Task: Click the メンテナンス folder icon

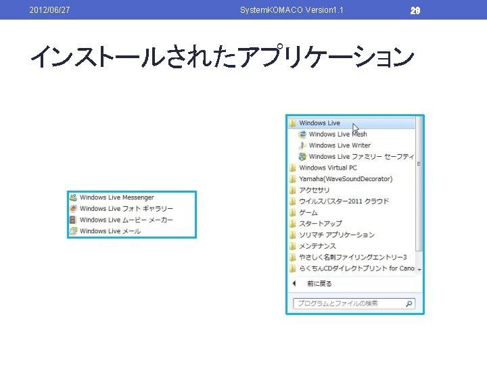Action: [x=292, y=246]
